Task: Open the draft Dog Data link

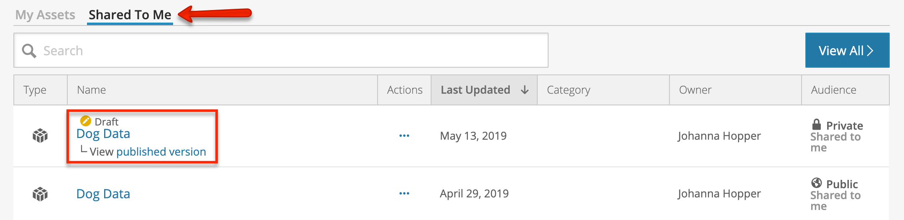Action: (103, 134)
